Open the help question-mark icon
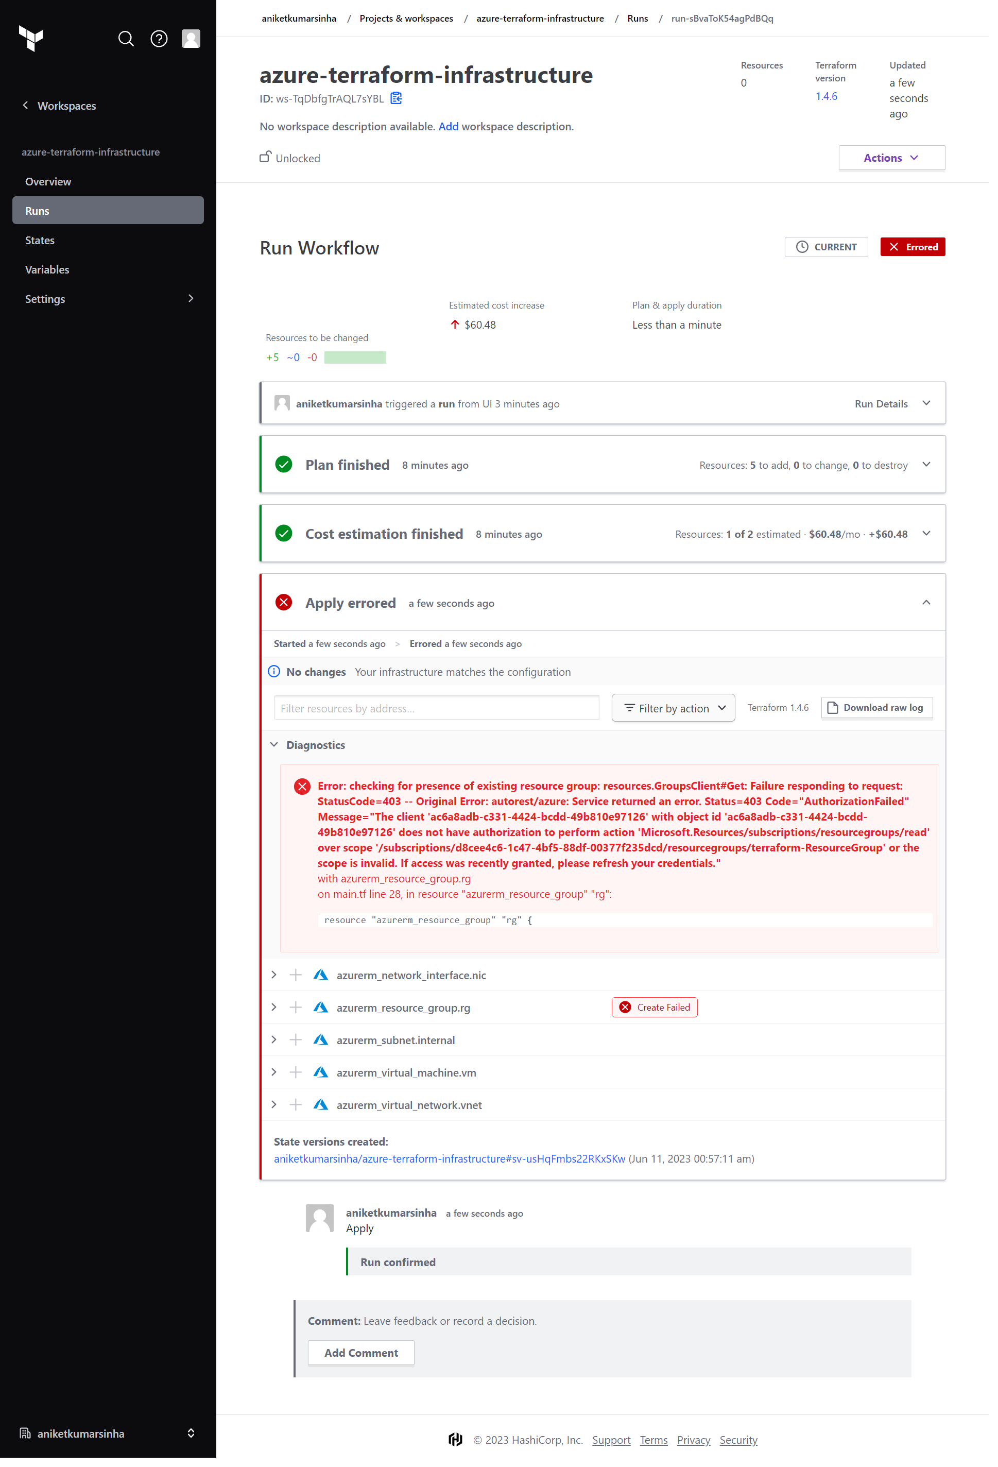Screen dimensions: 998x1467 [x=160, y=39]
